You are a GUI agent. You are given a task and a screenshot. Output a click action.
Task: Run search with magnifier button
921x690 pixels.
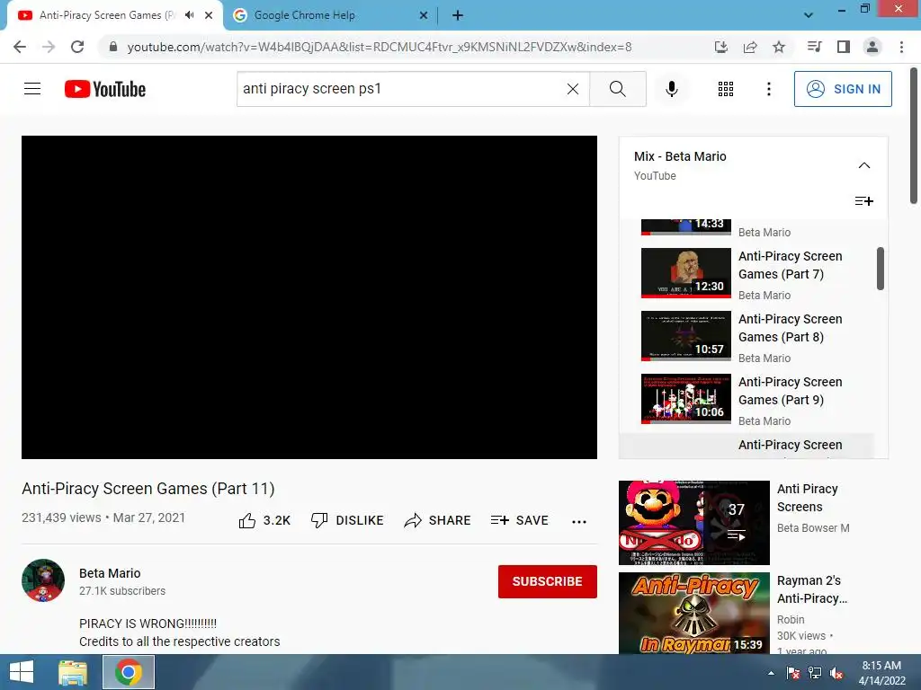point(617,89)
